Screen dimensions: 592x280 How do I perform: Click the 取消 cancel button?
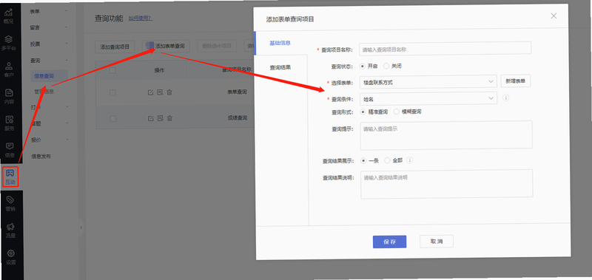(x=437, y=241)
